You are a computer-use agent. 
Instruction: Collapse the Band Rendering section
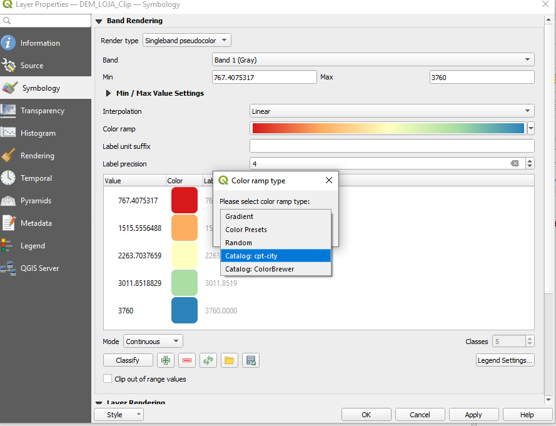(99, 21)
